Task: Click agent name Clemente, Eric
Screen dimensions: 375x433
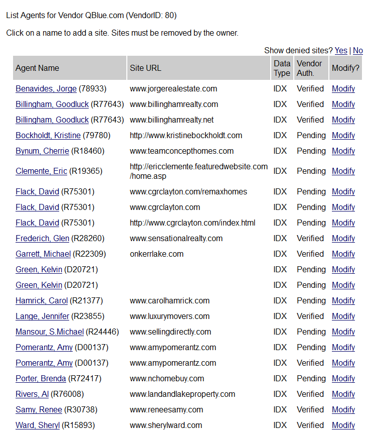Action: point(41,171)
